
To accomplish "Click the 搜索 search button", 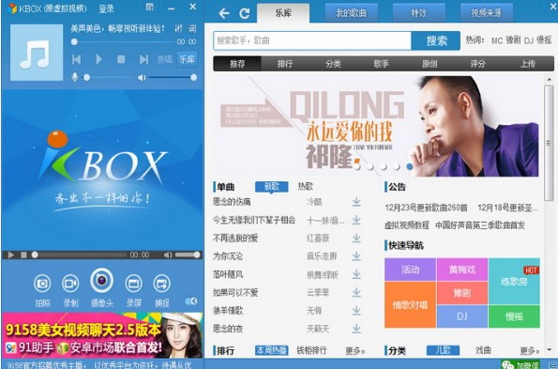I will point(435,40).
